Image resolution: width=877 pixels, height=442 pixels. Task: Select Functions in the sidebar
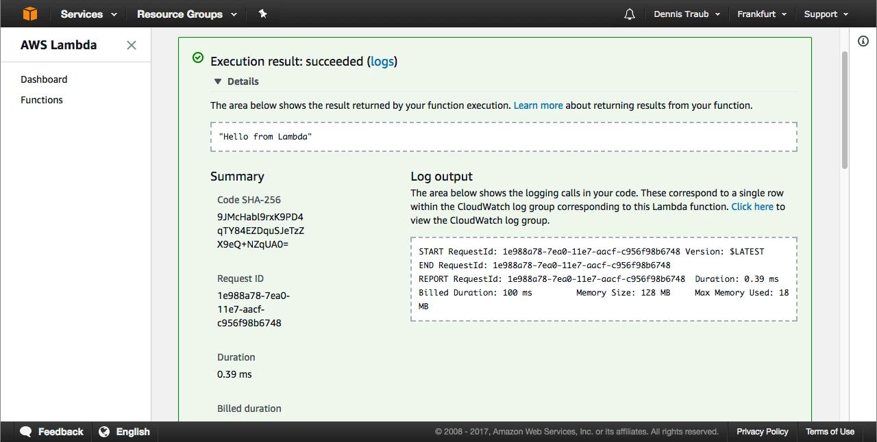pos(42,100)
